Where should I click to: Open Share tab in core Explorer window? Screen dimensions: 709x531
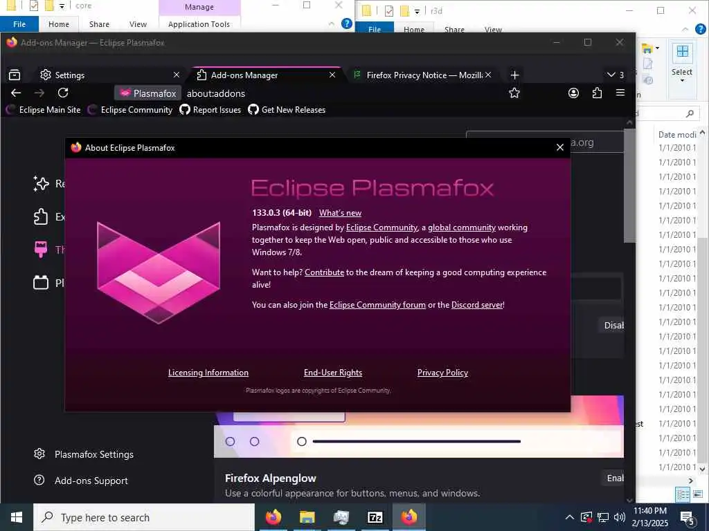pyautogui.click(x=99, y=24)
